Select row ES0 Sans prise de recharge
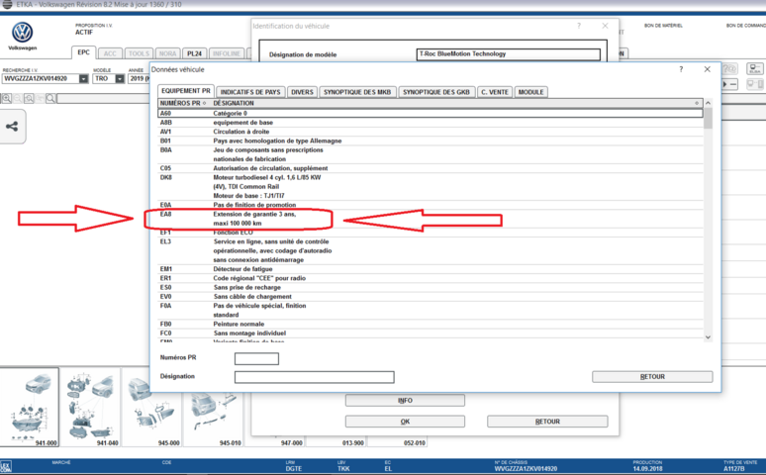The image size is (766, 475). coord(431,287)
